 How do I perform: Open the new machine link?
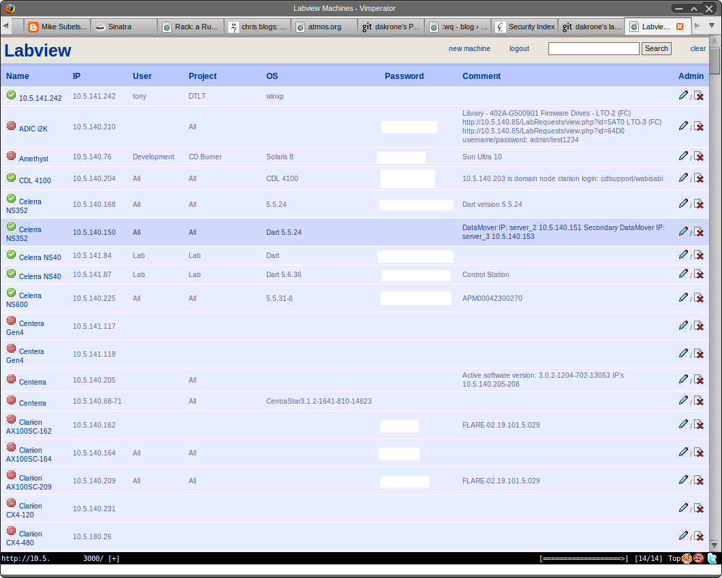[x=469, y=48]
